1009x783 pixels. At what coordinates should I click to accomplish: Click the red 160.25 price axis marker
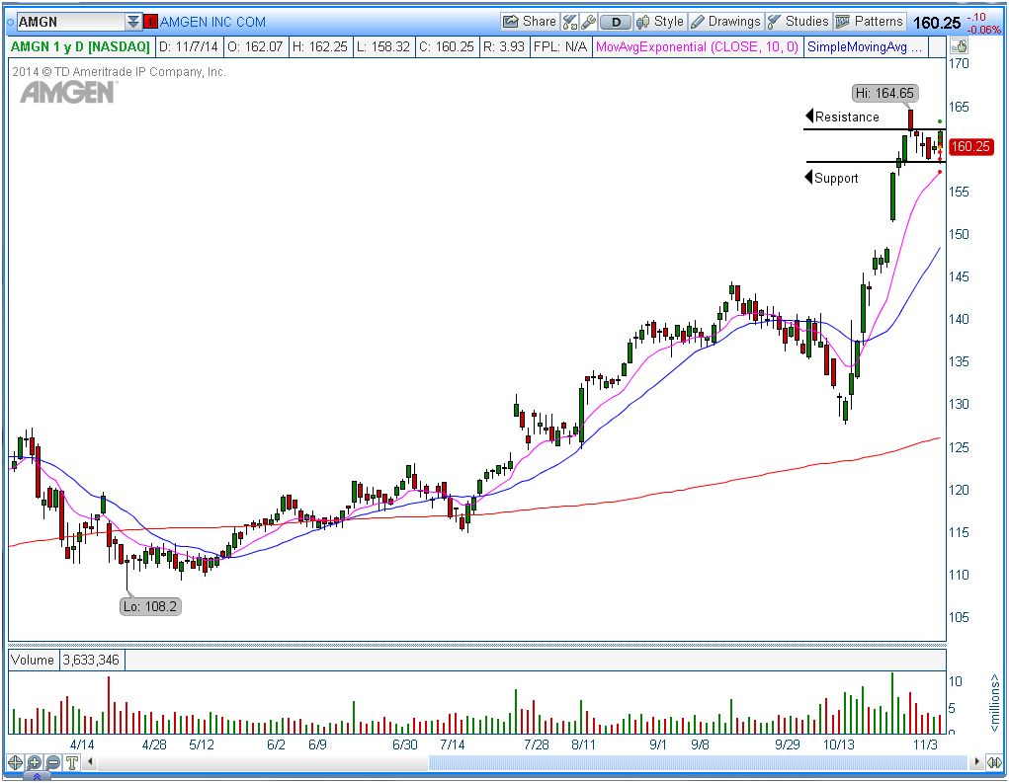[x=970, y=146]
